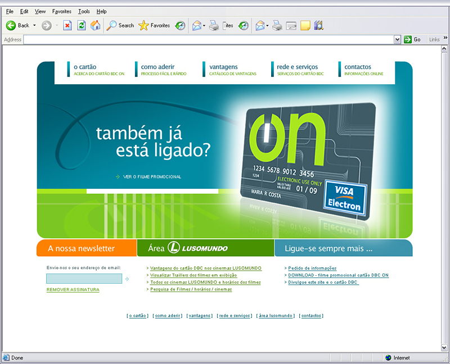Image resolution: width=450 pixels, height=364 pixels.
Task: Open 'Pesquisa de Filmes / horários / cinemas'
Action: pos(191,289)
